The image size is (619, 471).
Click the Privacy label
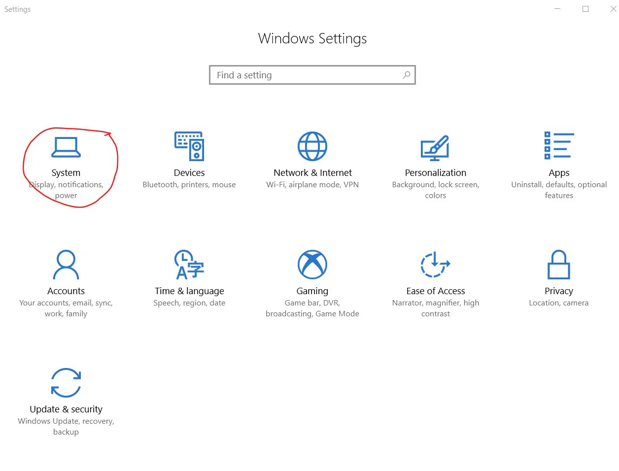click(x=559, y=291)
